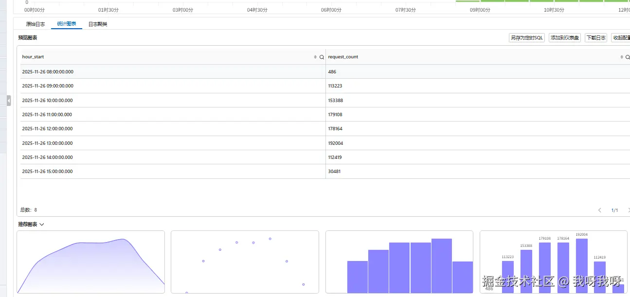Sort the hour_start column
Image resolution: width=630 pixels, height=297 pixels.
coord(315,57)
